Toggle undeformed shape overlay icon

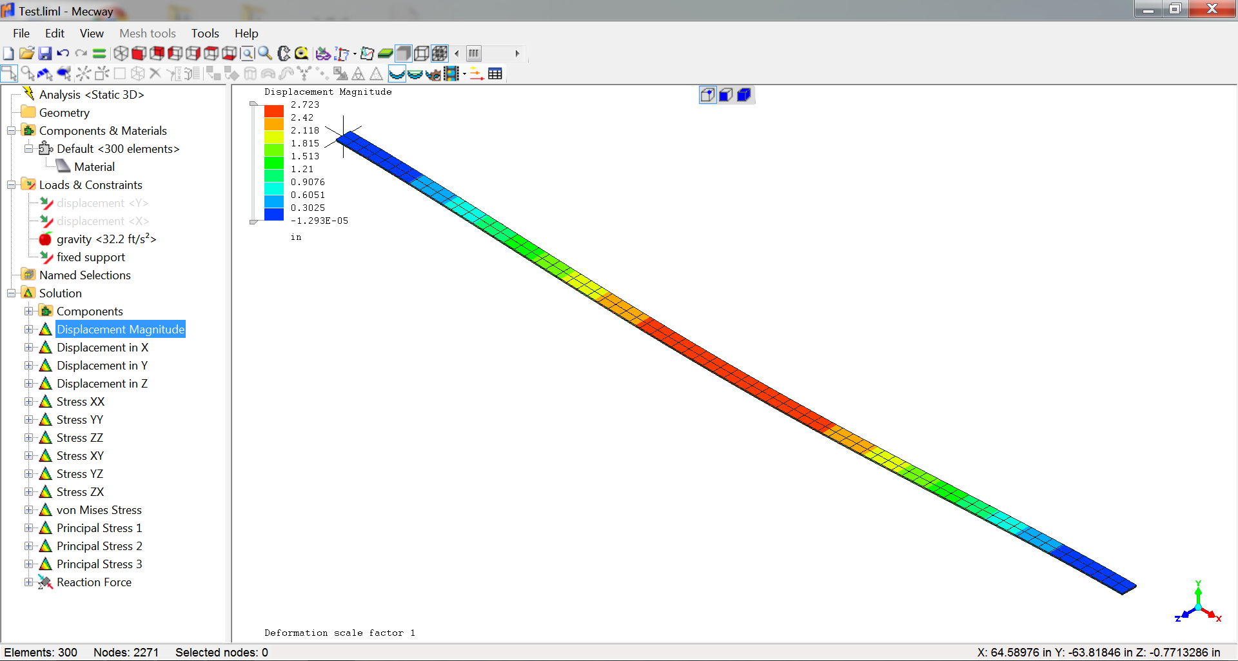(x=415, y=74)
